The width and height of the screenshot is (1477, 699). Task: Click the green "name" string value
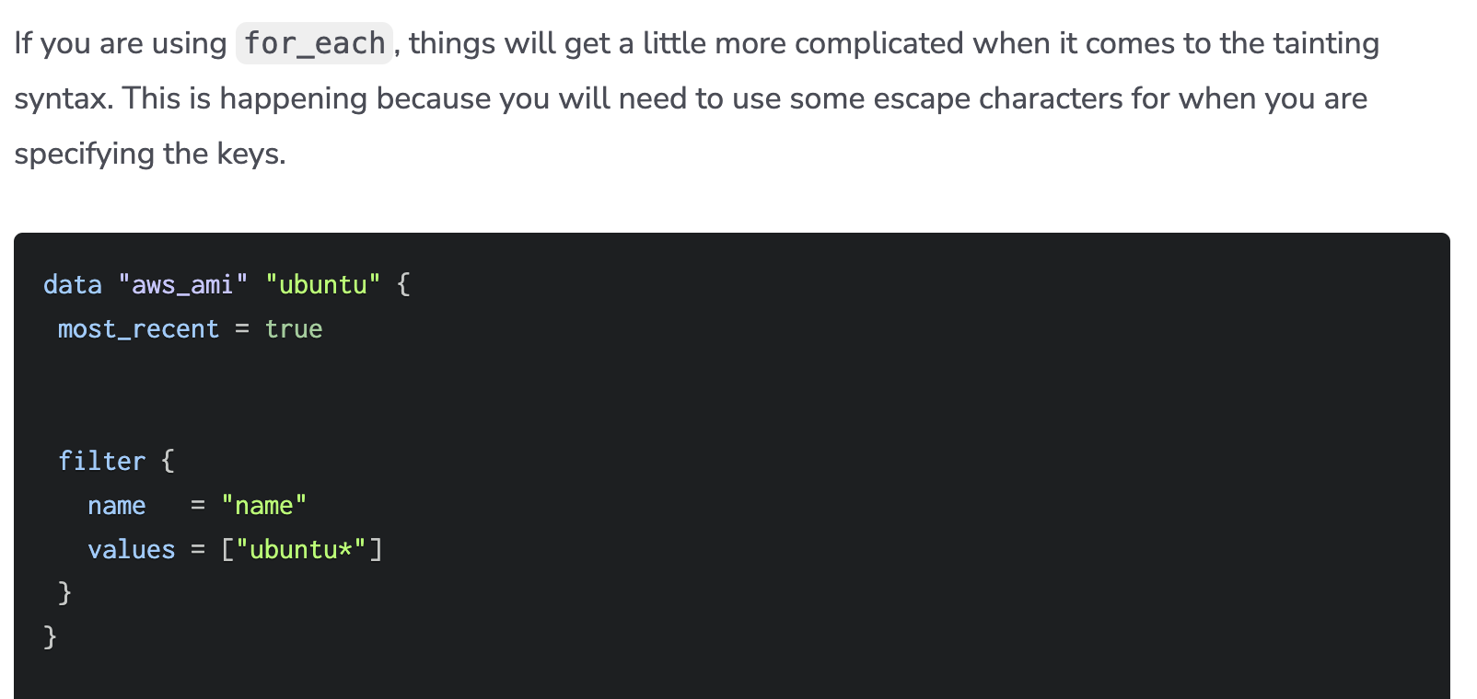(263, 506)
